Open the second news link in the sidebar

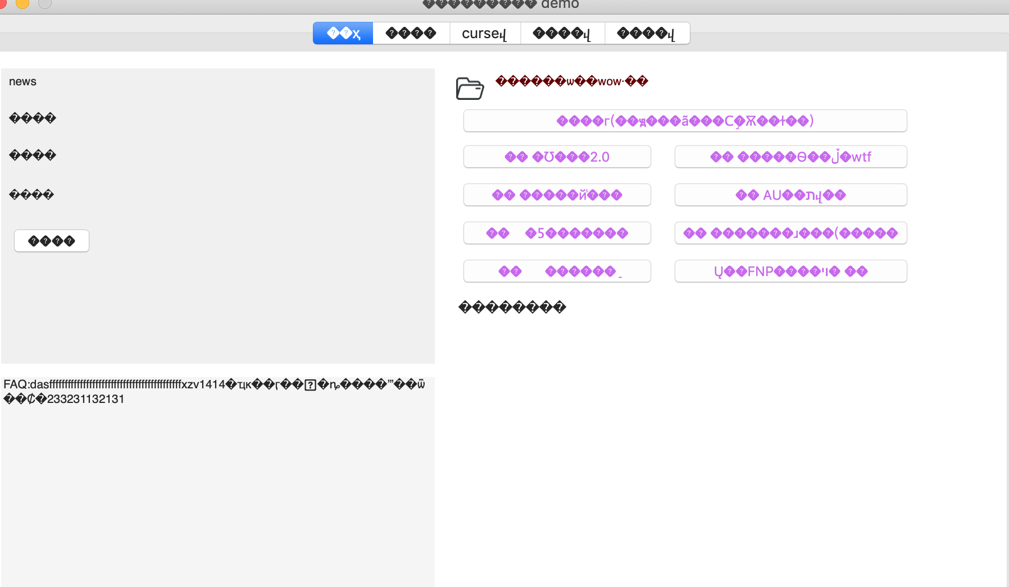click(x=32, y=155)
